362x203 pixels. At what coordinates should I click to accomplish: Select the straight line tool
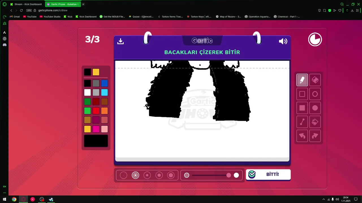pyautogui.click(x=302, y=122)
